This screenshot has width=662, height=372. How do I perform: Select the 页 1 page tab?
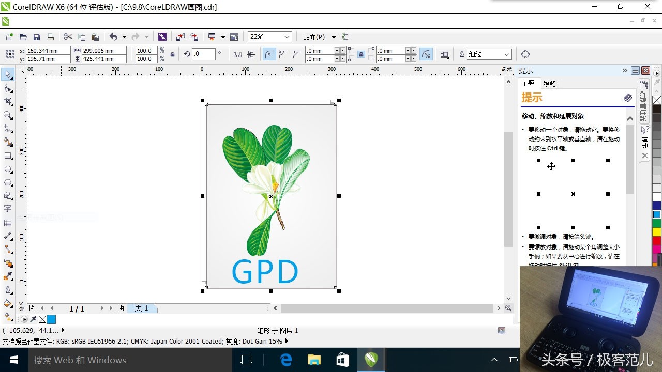pos(141,308)
